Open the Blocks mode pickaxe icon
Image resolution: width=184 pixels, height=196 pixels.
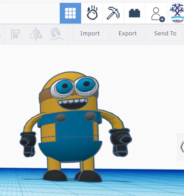pyautogui.click(x=113, y=13)
